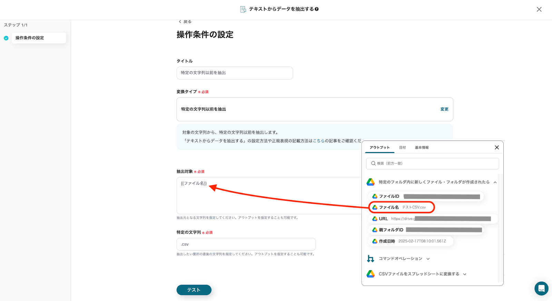Click the completed step checkmark in sidebar

click(6, 38)
